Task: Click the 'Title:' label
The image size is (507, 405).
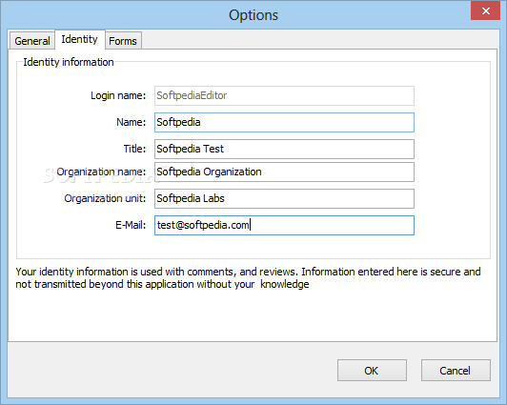Action: (x=134, y=149)
